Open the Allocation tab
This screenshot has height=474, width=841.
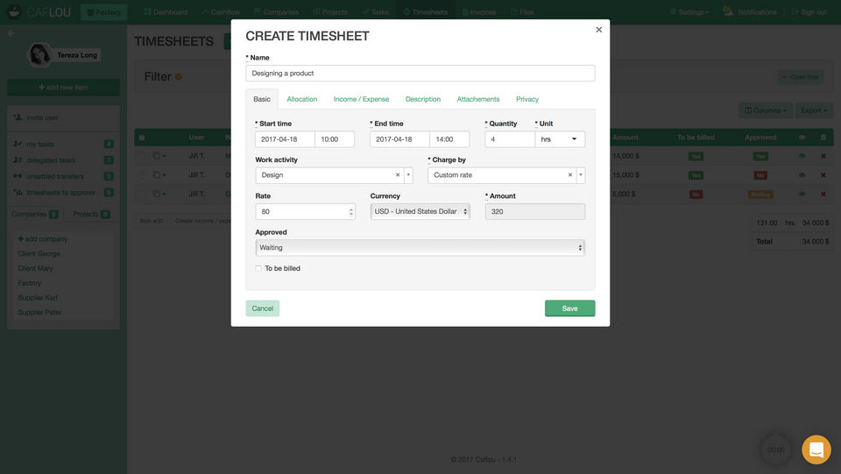[302, 99]
